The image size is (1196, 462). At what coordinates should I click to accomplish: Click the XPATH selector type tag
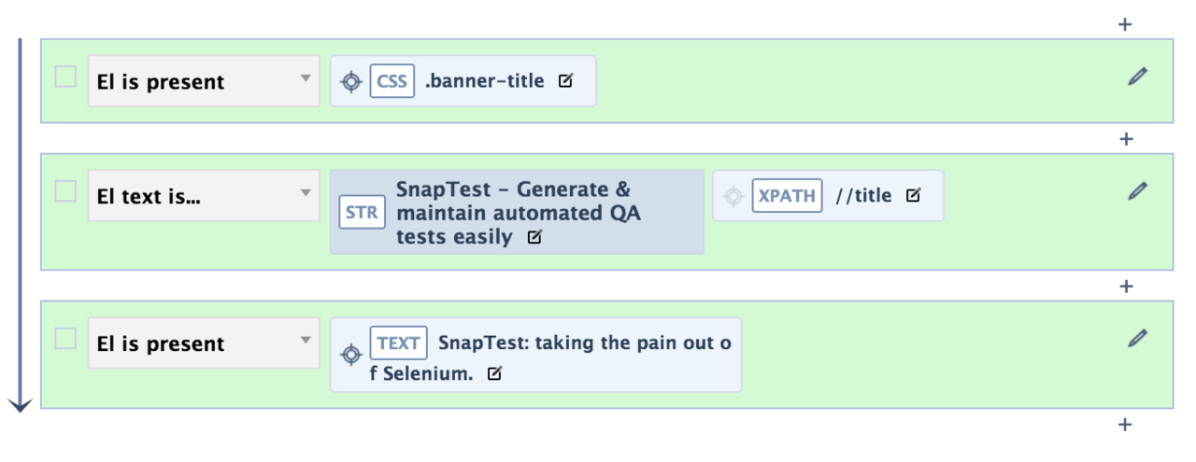[x=788, y=196]
